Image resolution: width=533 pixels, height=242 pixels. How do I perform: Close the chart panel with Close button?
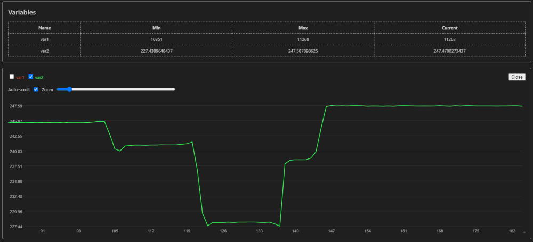point(516,77)
